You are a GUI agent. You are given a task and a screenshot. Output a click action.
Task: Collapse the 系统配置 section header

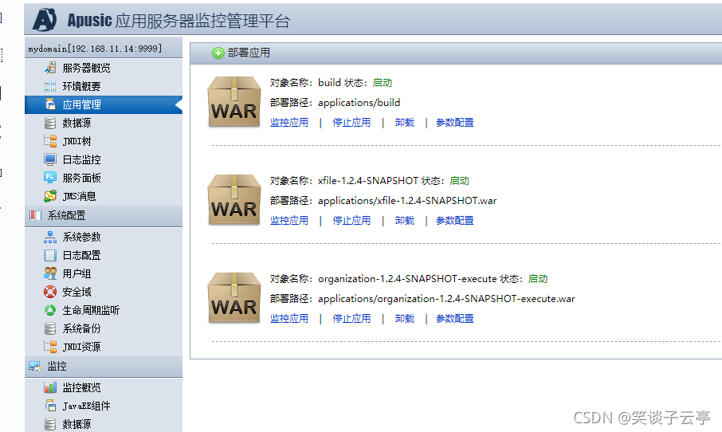click(x=104, y=215)
